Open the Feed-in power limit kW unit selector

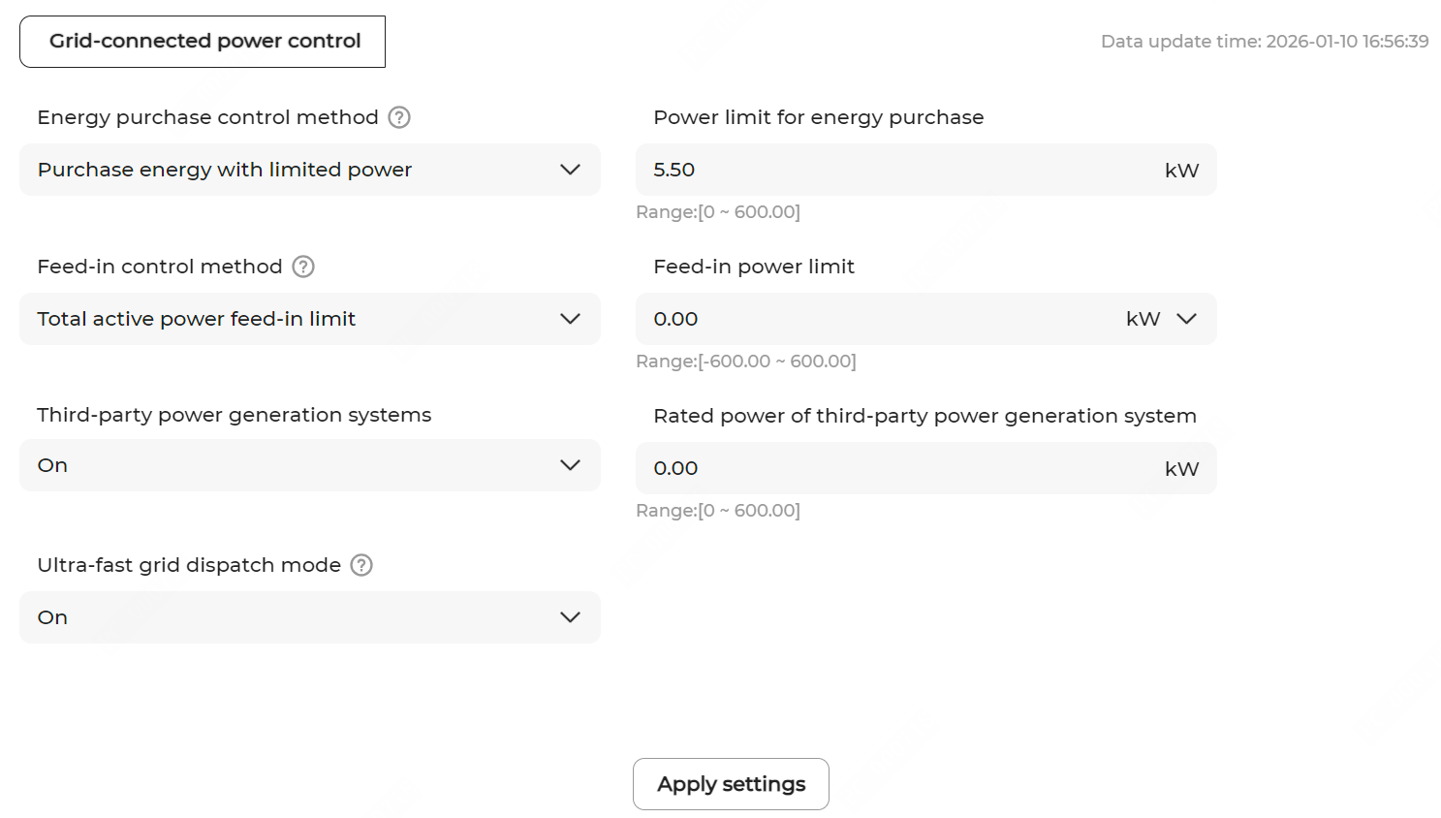(x=1162, y=319)
